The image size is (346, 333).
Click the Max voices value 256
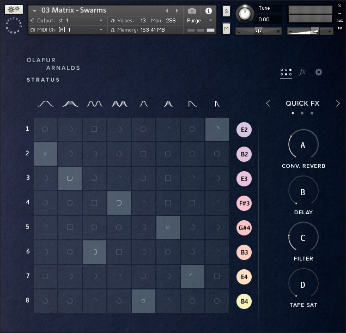click(x=171, y=21)
